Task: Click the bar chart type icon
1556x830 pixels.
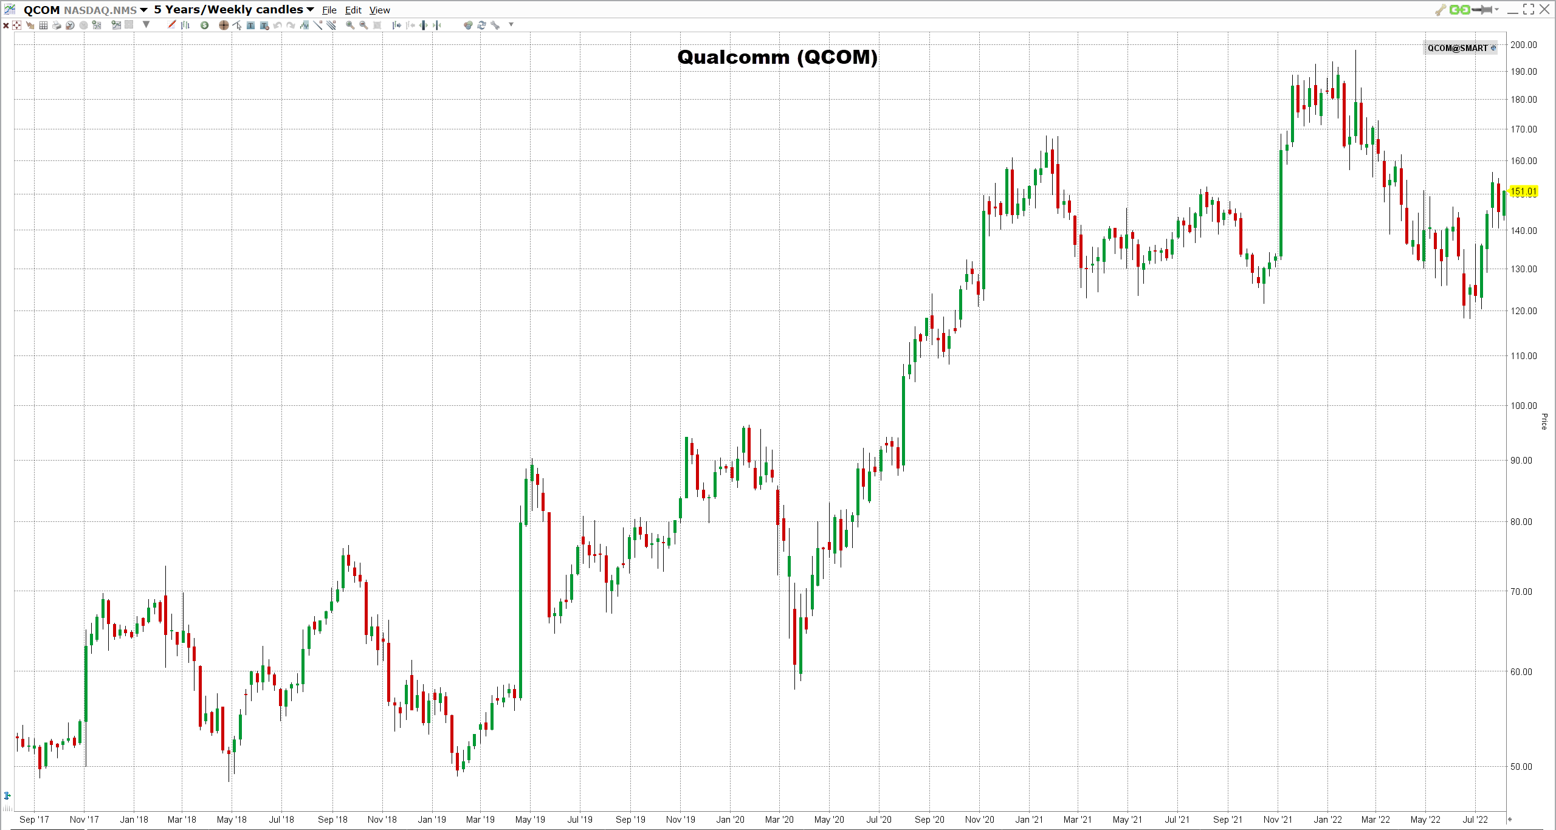Action: [185, 25]
